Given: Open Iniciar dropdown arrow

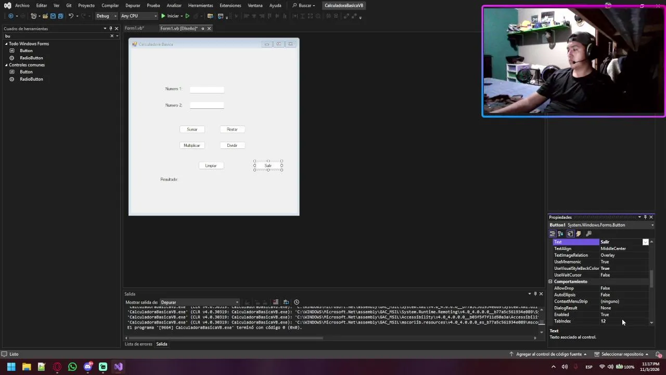Looking at the screenshot, I should click(x=182, y=16).
